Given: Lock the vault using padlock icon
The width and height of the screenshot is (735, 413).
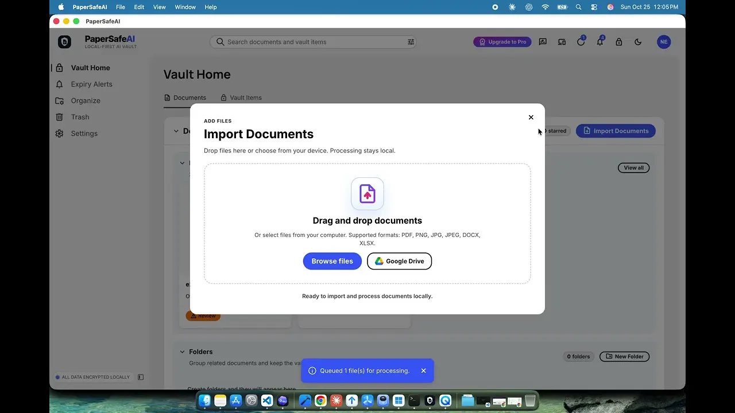Looking at the screenshot, I should (619, 42).
